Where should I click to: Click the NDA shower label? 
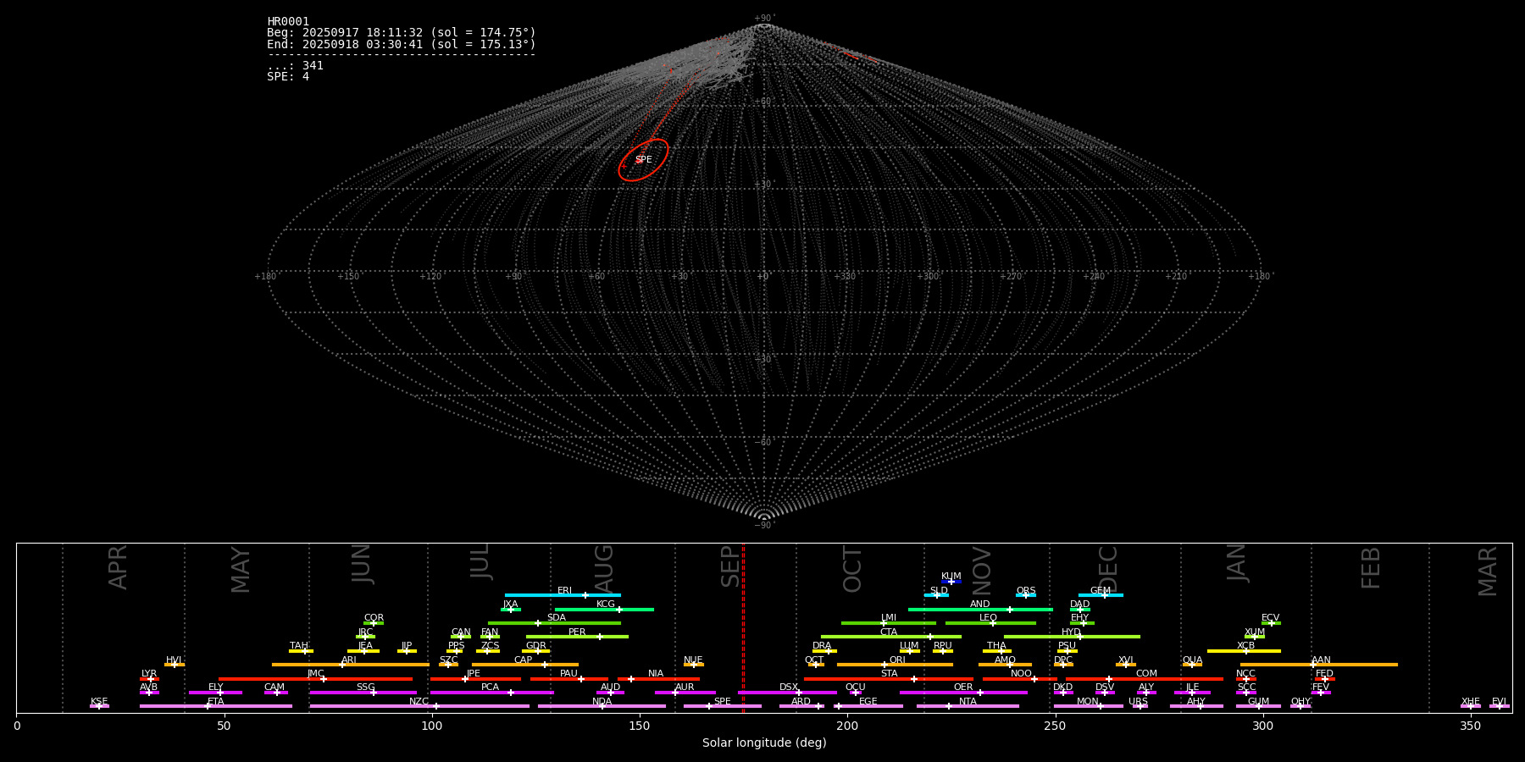[x=602, y=701]
